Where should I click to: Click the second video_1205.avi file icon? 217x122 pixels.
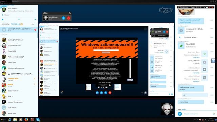[204, 78]
